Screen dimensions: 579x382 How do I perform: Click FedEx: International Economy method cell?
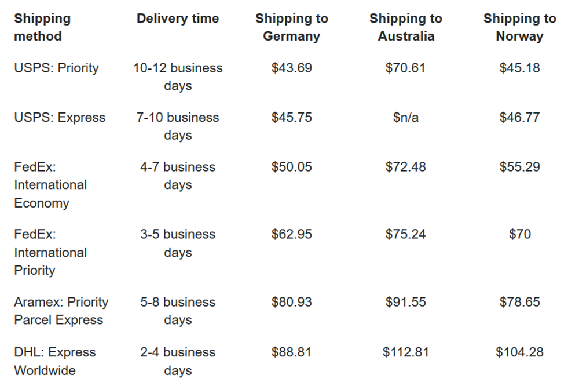click(50, 185)
